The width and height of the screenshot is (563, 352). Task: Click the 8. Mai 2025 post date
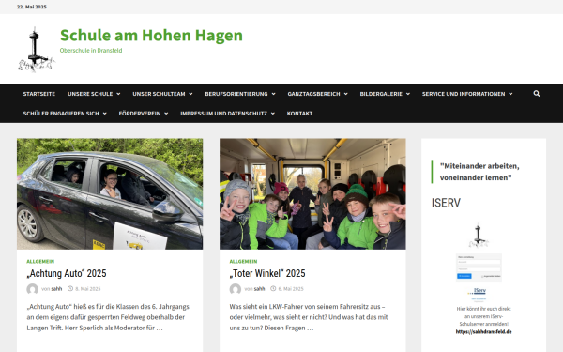[x=88, y=289]
